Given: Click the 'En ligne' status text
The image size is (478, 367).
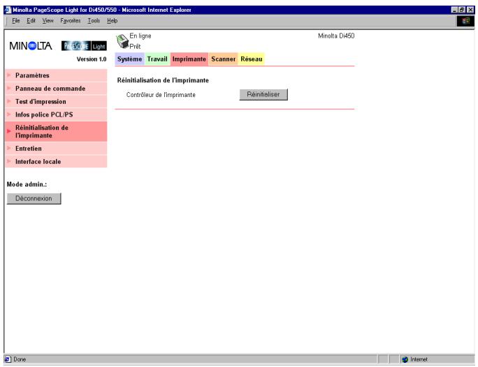Looking at the screenshot, I should tap(140, 36).
